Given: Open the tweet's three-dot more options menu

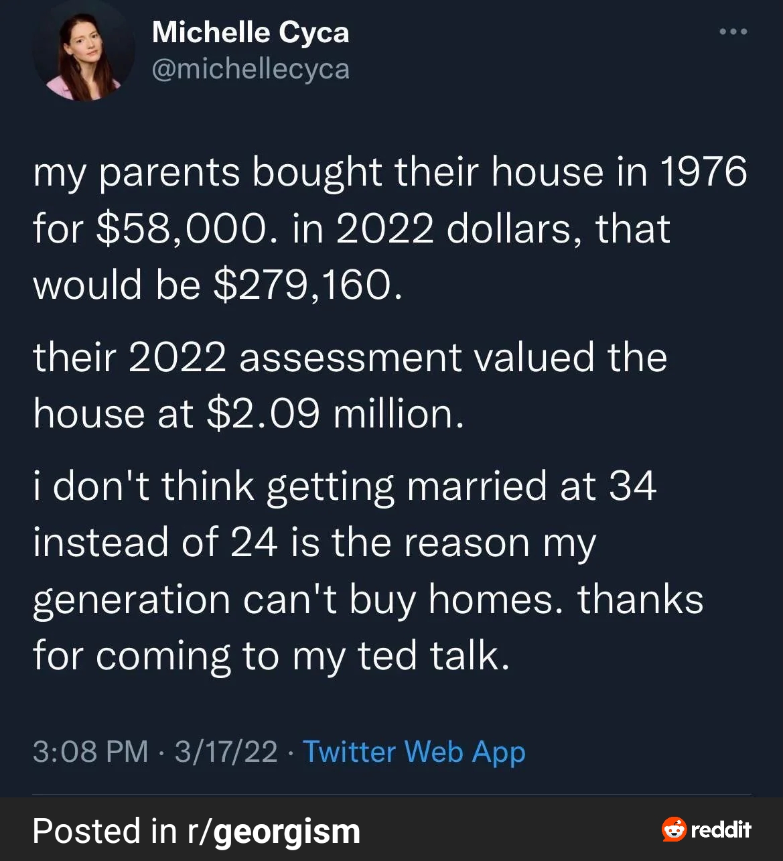Looking at the screenshot, I should 733,31.
